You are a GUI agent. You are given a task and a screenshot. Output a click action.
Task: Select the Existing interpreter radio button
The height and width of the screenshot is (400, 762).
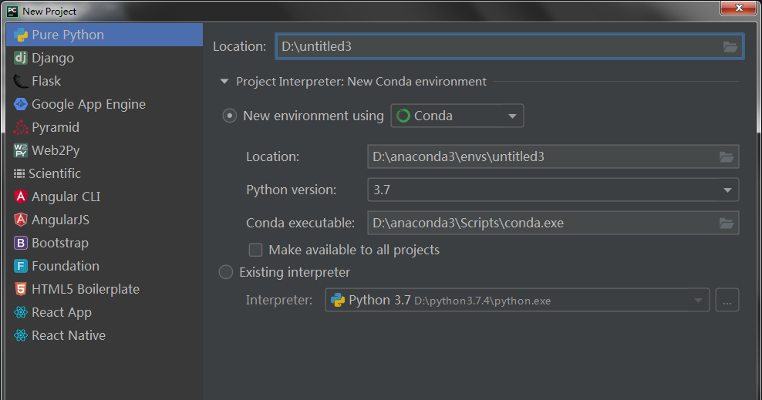pyautogui.click(x=226, y=272)
